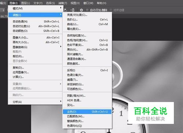This screenshot has width=183, height=133.
Task: Open the 选择(S) menu
Action: tap(50, 3)
